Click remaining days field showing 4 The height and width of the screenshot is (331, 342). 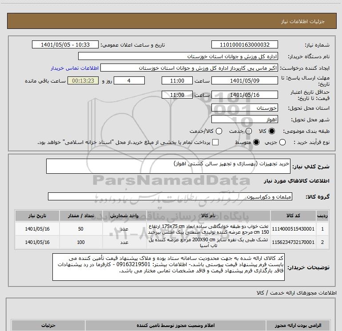click(x=129, y=80)
